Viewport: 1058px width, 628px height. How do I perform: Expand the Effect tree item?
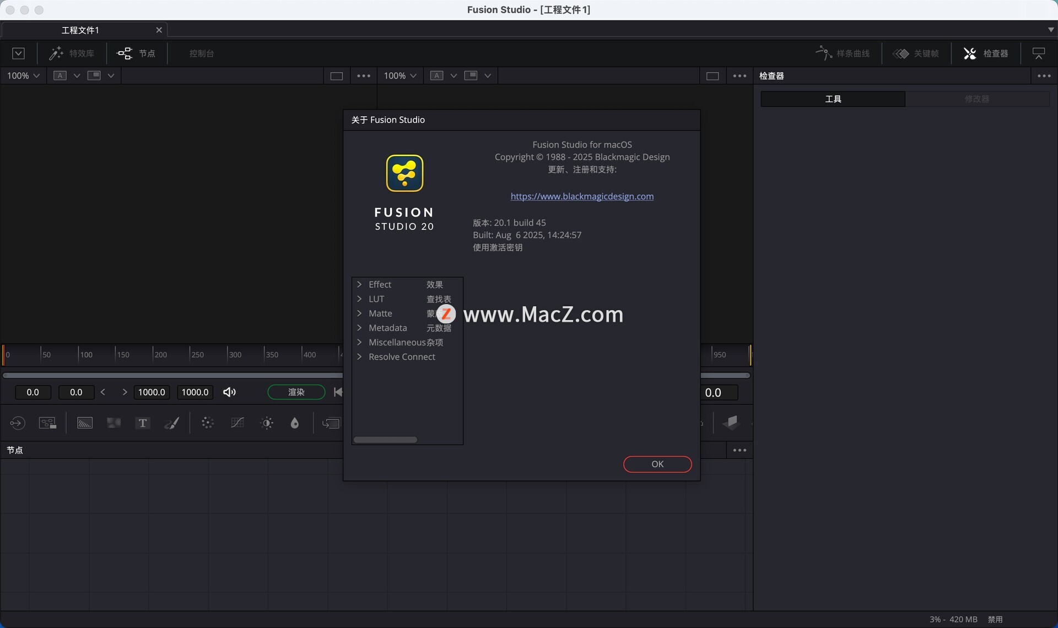359,284
